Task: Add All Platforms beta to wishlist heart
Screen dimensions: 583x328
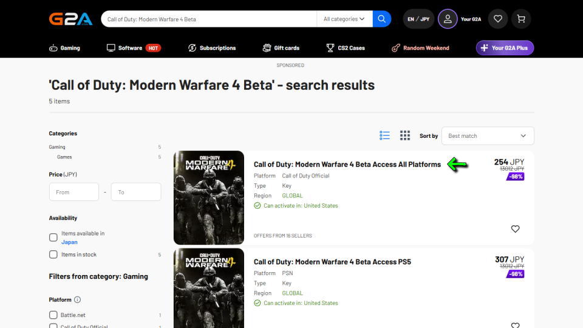Action: click(515, 229)
